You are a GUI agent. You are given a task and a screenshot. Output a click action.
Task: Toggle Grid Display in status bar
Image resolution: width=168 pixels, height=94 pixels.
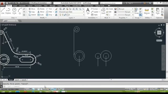coord(30,89)
